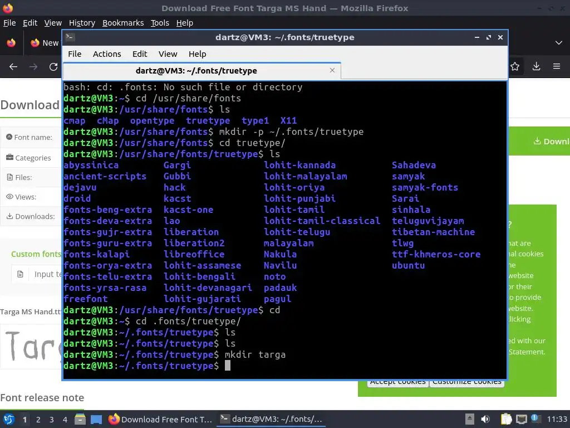This screenshot has height=428, width=570.
Task: Click the Categories label on webpage
Action: point(33,158)
